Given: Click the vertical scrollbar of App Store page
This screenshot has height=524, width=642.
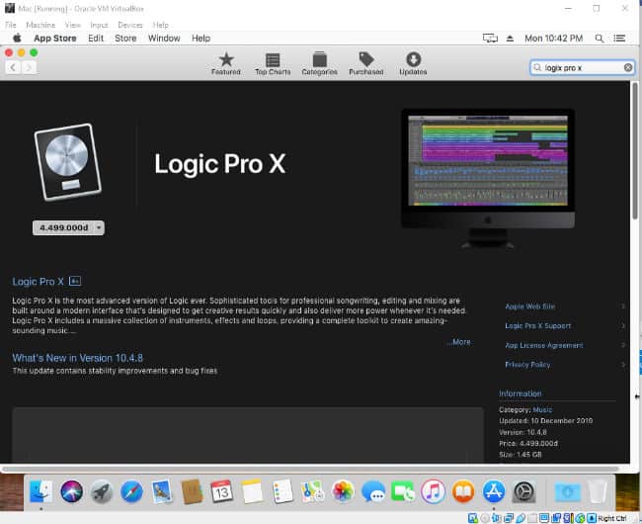Looking at the screenshot, I should (x=635, y=150).
